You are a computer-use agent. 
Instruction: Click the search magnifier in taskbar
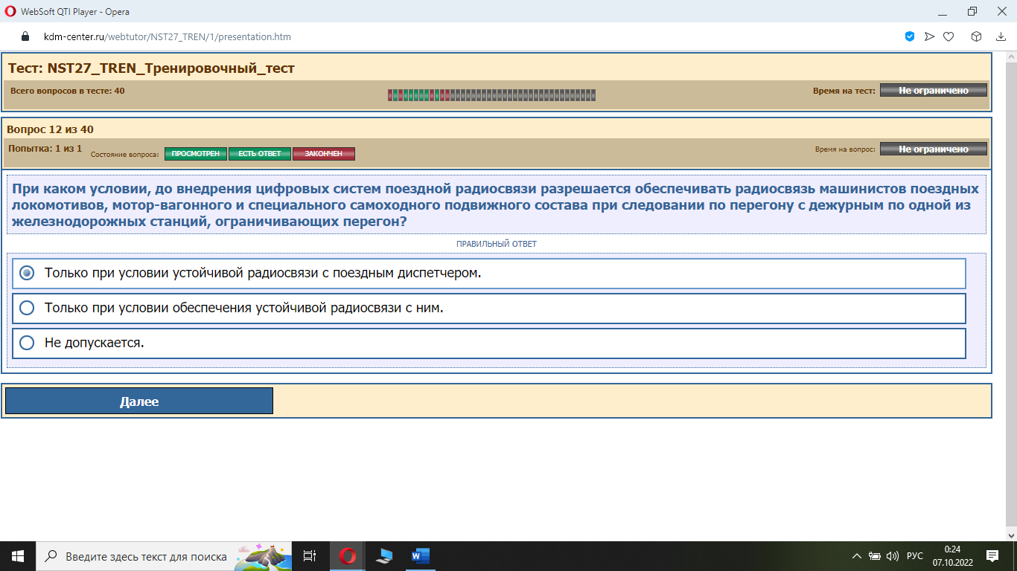click(x=51, y=556)
